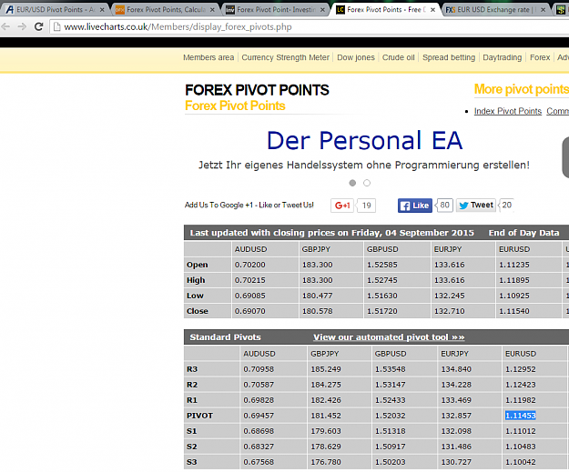Open View our automated pivot tool link
The height and width of the screenshot is (472, 569).
tap(389, 337)
